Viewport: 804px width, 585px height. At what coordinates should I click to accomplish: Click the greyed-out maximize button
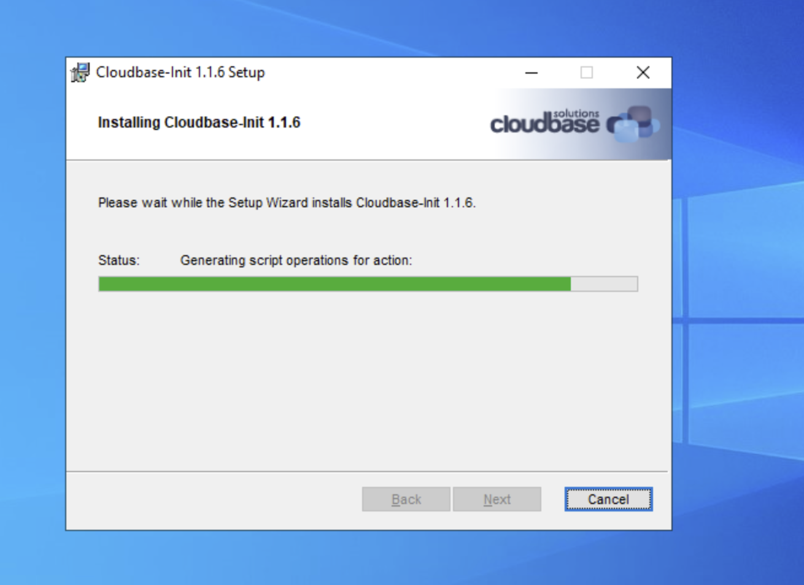[587, 72]
